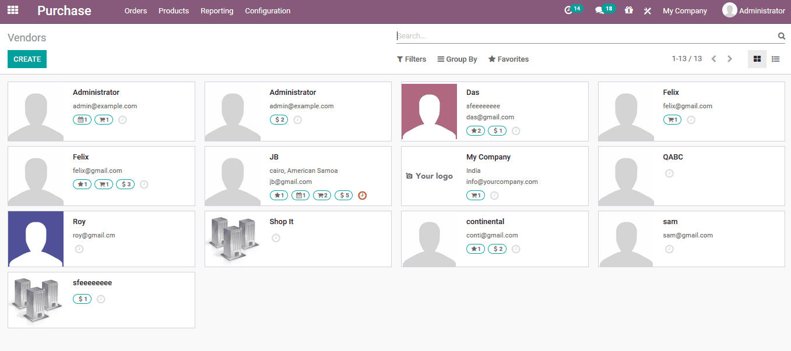Open the activities clock notifications

570,10
